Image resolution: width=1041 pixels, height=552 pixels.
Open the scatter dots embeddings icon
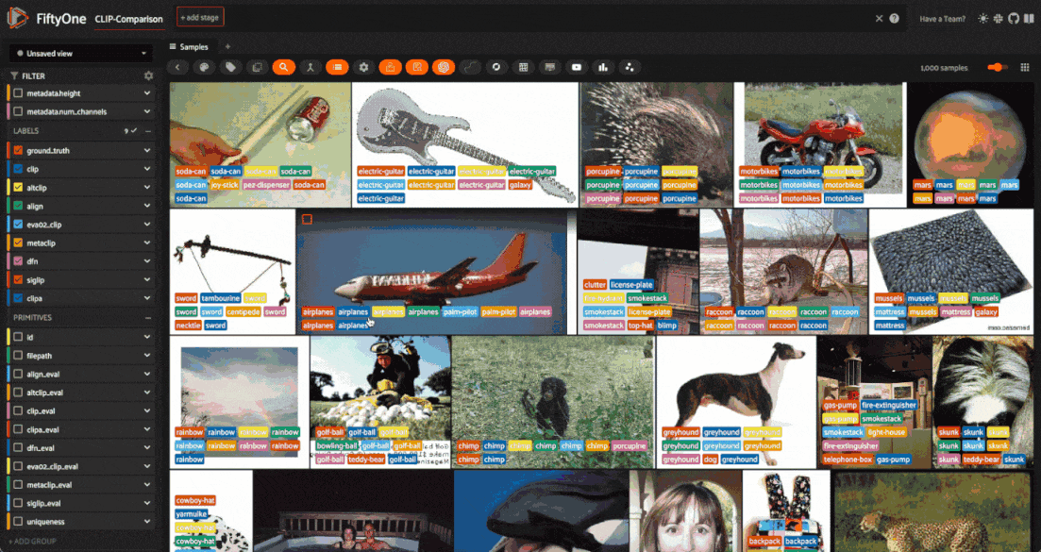(x=630, y=67)
